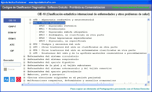This screenshot has height=92, width=152.
Task: Click the gray Buscar search icon
Action: point(5,69)
